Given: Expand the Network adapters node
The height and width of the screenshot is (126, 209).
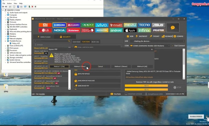Looking at the screenshot, I should pos(5,39).
